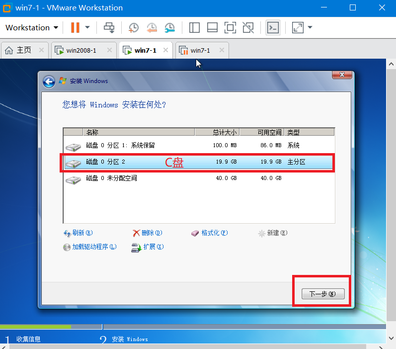Toggle the thumbnail bar view icon
The height and width of the screenshot is (349, 396).
pos(212,27)
